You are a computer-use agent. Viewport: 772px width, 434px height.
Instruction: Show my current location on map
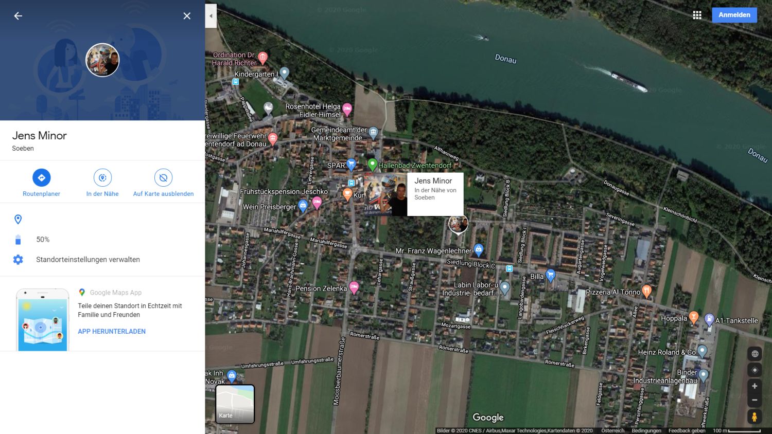point(755,370)
